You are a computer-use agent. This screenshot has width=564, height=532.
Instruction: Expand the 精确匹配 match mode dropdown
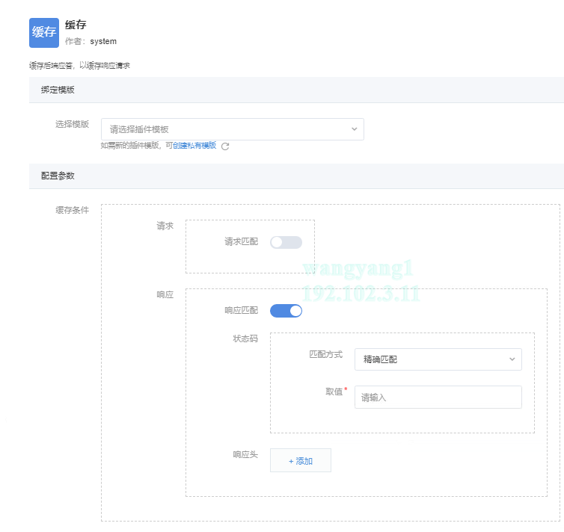click(x=438, y=359)
